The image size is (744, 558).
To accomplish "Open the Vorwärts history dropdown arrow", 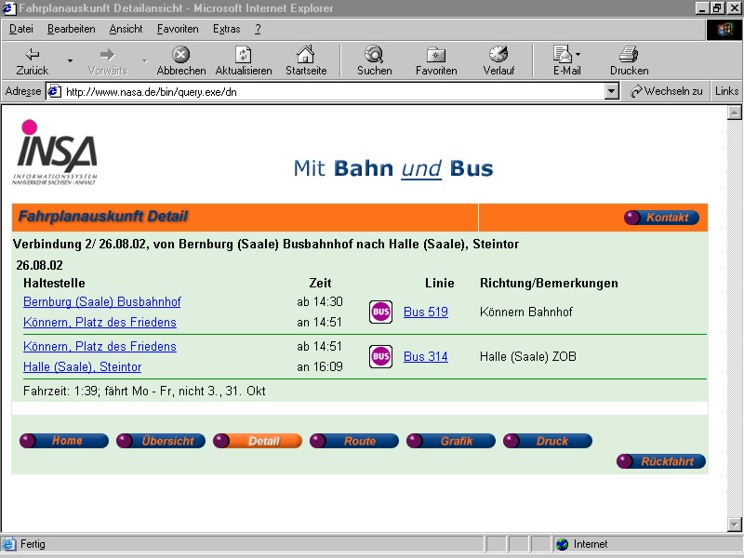I will click(x=145, y=60).
